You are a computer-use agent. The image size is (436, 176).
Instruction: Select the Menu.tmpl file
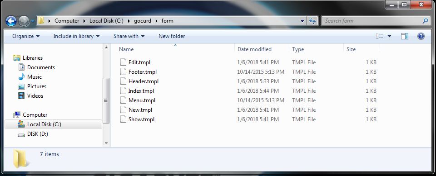pos(142,100)
